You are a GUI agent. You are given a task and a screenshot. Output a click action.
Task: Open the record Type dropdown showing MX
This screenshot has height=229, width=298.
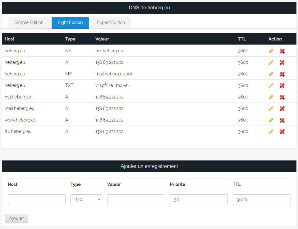click(86, 200)
